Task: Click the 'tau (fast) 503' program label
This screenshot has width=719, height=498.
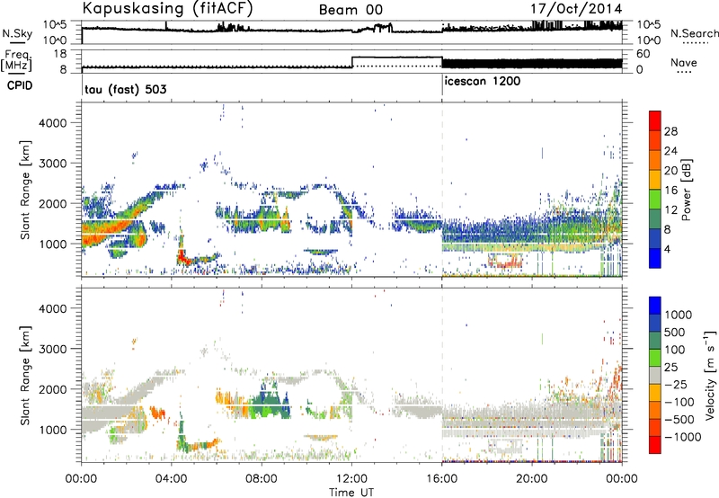Action: [126, 89]
